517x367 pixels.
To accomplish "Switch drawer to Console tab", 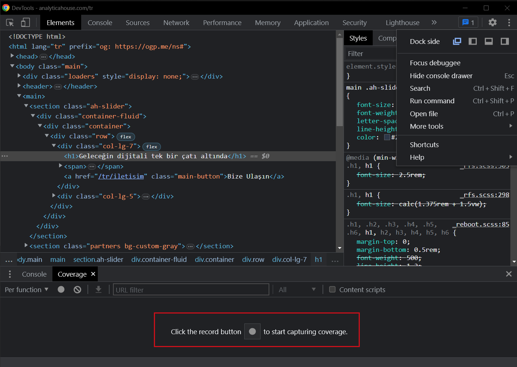I will click(x=34, y=274).
